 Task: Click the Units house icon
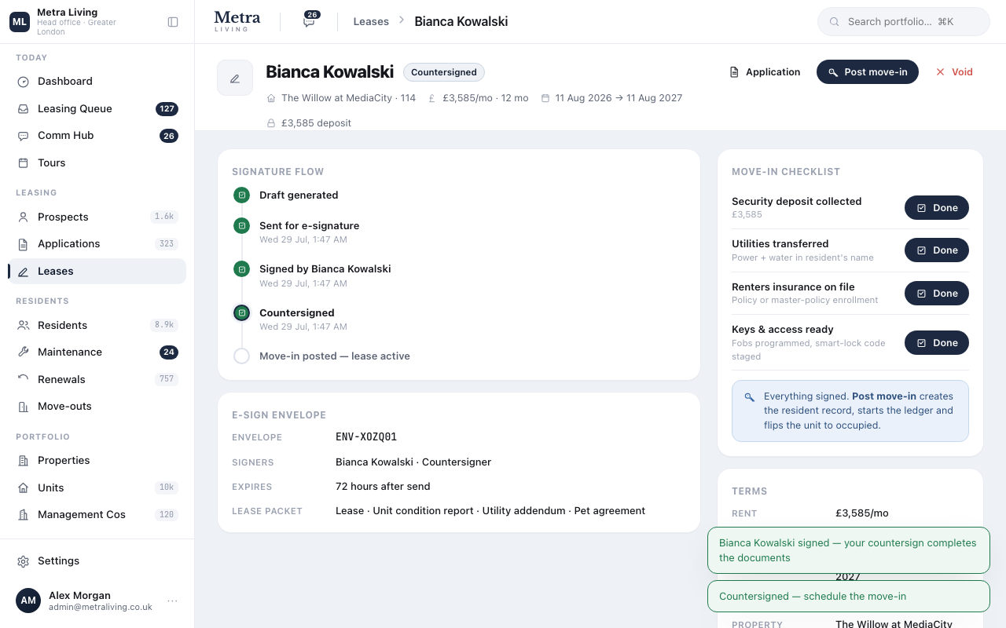pos(24,488)
